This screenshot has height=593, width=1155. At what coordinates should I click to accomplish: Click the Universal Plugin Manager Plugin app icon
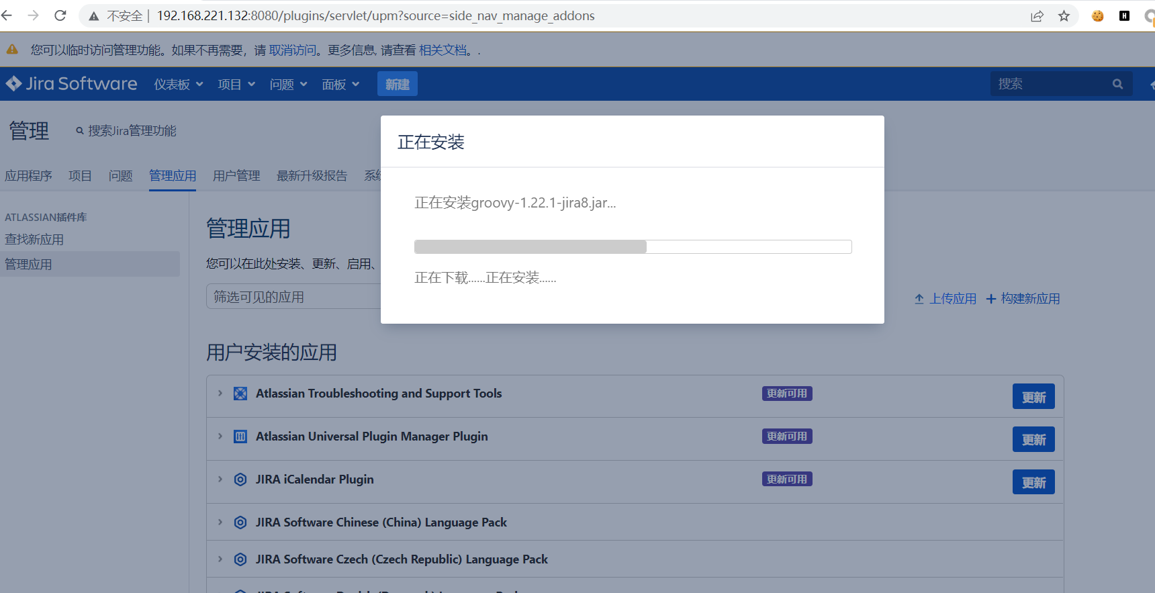[x=240, y=437]
